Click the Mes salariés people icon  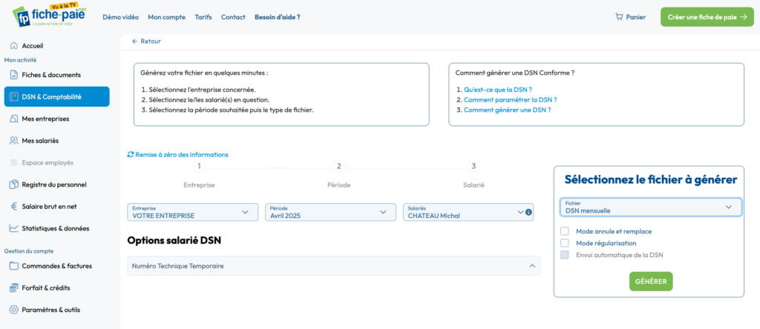pos(13,140)
